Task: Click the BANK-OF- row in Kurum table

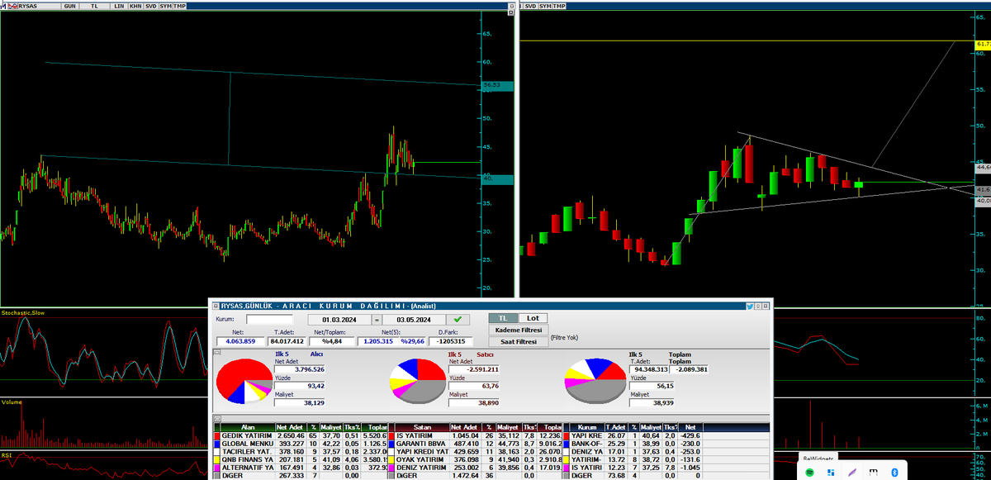Action: coord(632,444)
